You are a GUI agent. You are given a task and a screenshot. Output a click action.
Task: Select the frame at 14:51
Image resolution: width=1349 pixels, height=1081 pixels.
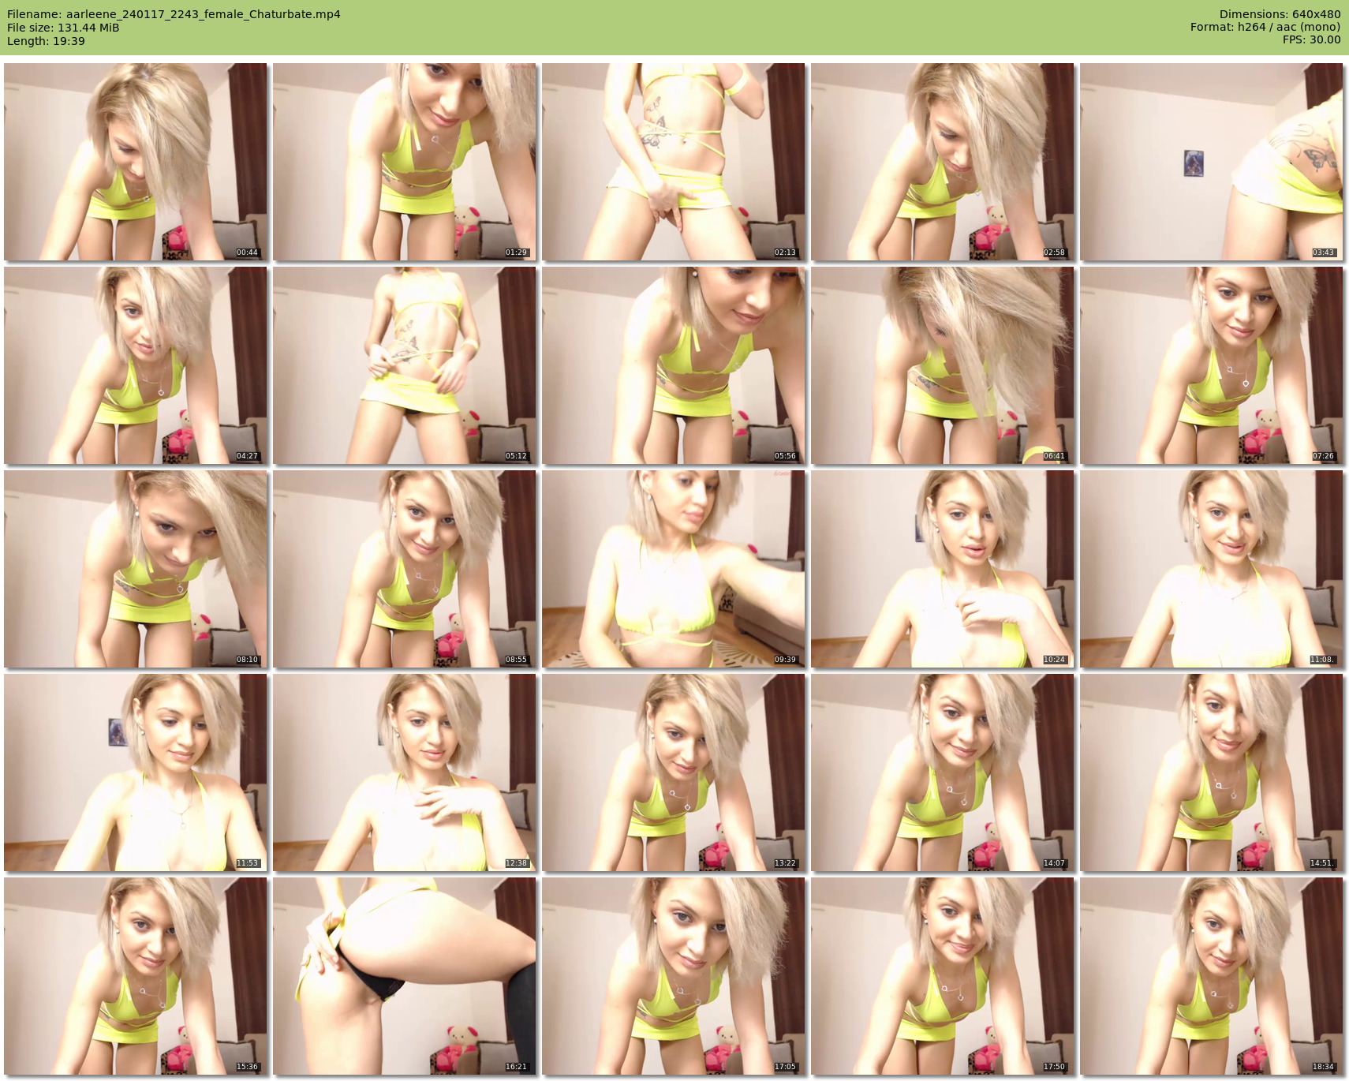pos(1212,772)
